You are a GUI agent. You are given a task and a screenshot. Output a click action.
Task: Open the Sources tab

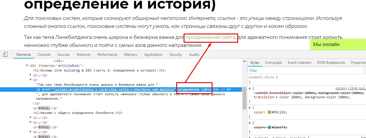(x=63, y=55)
